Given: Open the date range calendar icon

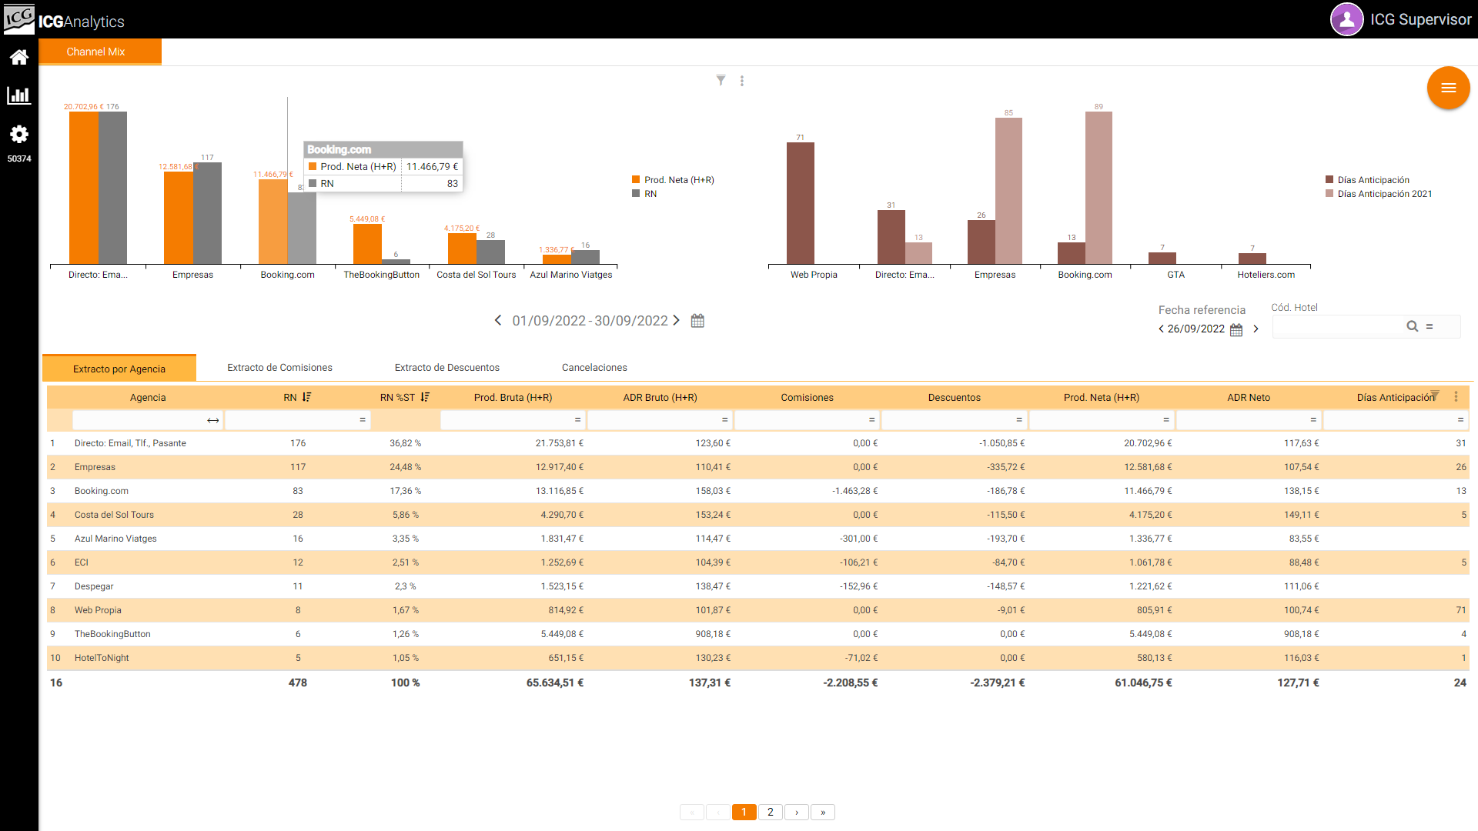Looking at the screenshot, I should pyautogui.click(x=697, y=321).
